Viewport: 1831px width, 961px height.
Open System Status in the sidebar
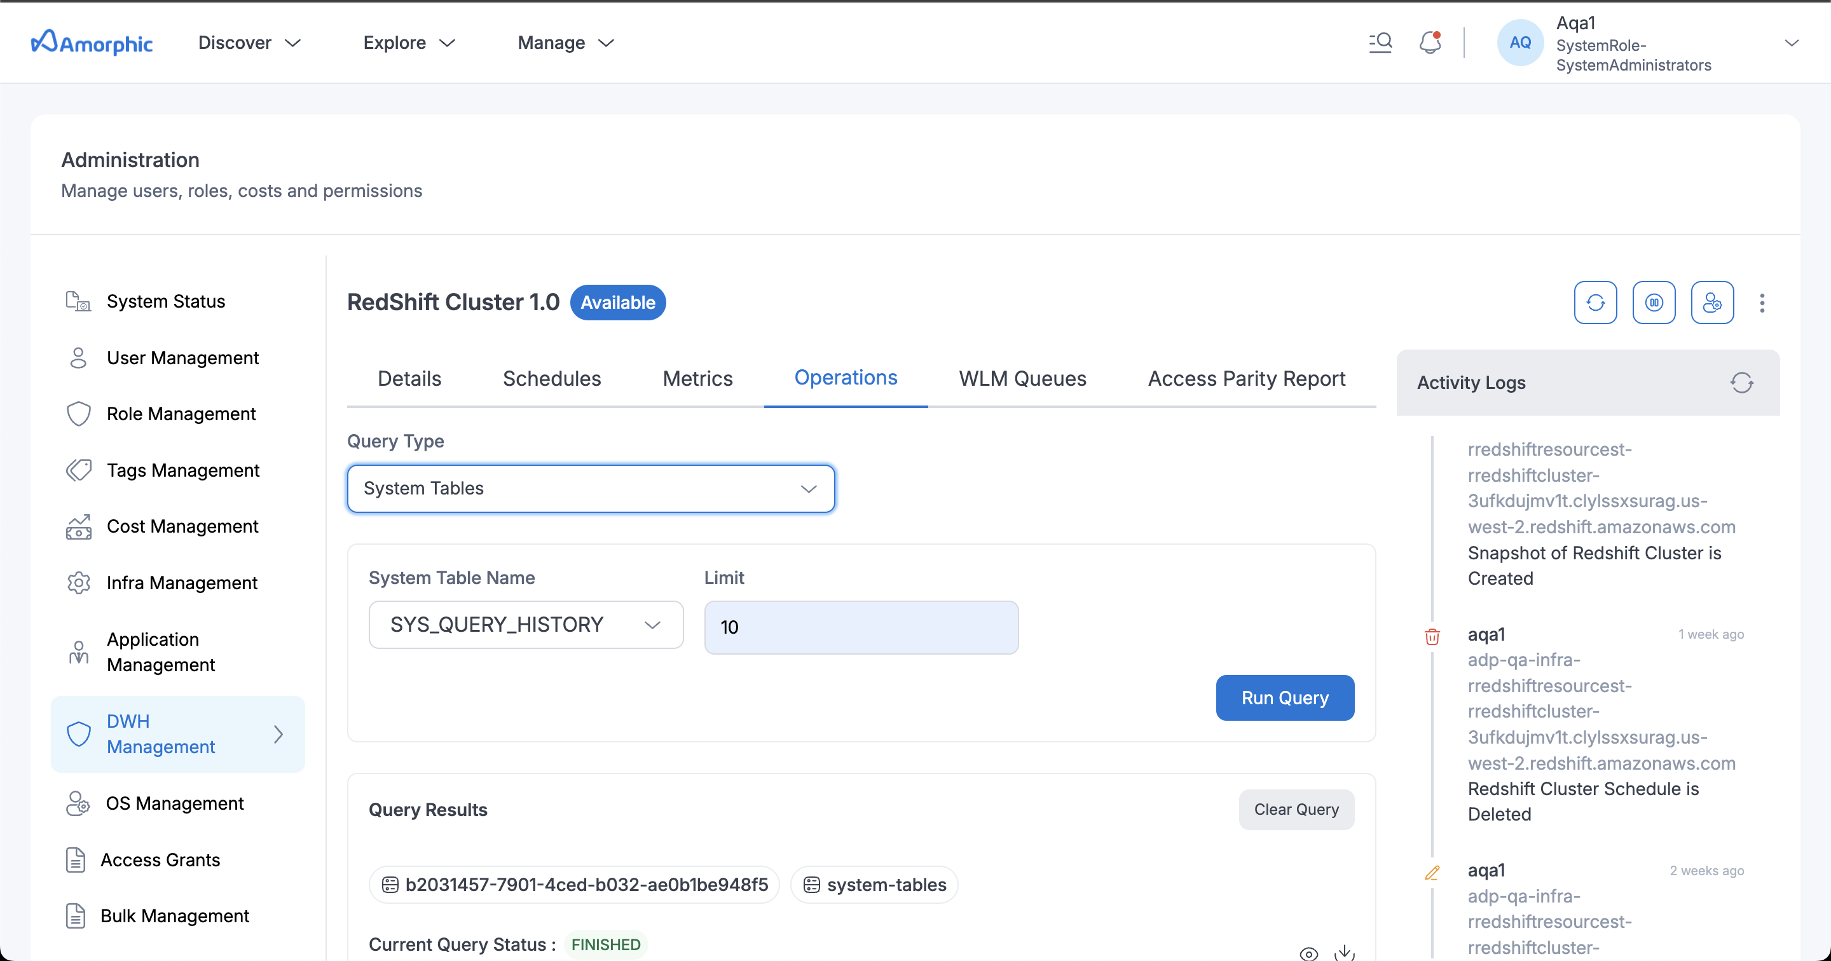click(165, 301)
